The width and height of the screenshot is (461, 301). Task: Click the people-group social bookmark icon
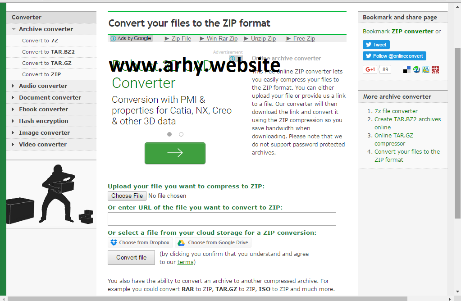426,70
